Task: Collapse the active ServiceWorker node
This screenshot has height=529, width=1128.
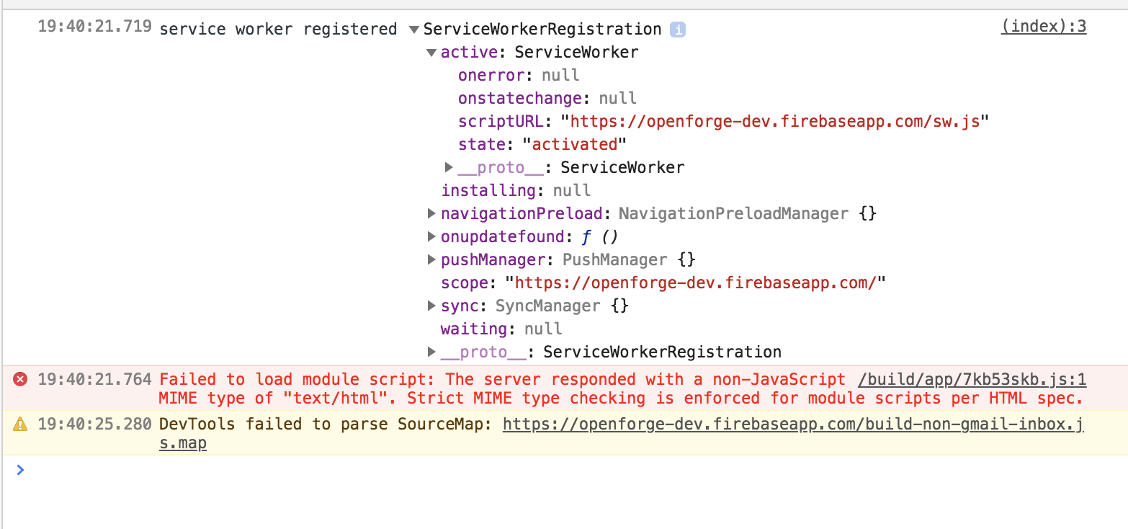Action: click(x=430, y=52)
